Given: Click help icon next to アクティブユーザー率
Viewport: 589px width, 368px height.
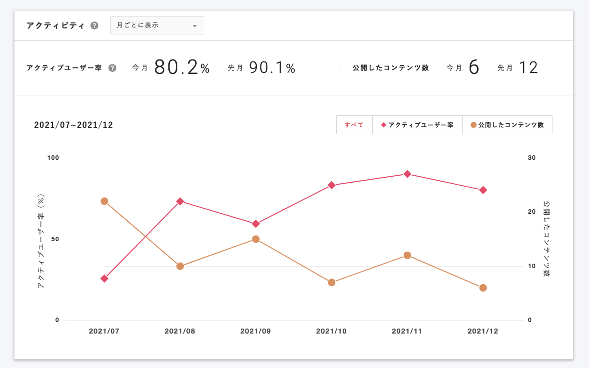Looking at the screenshot, I should [112, 68].
